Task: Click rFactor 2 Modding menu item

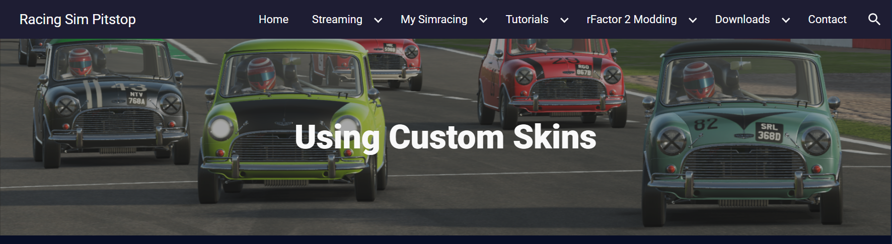Action: (631, 20)
